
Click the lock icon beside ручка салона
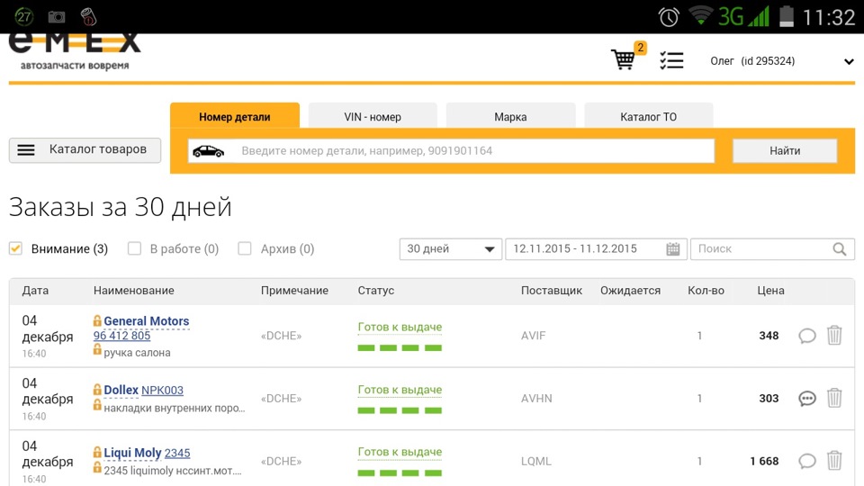pos(97,349)
